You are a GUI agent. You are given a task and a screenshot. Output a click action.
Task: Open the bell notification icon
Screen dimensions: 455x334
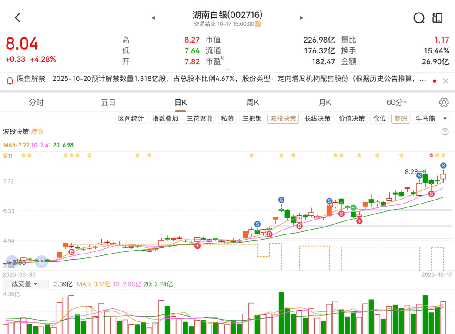click(10, 80)
